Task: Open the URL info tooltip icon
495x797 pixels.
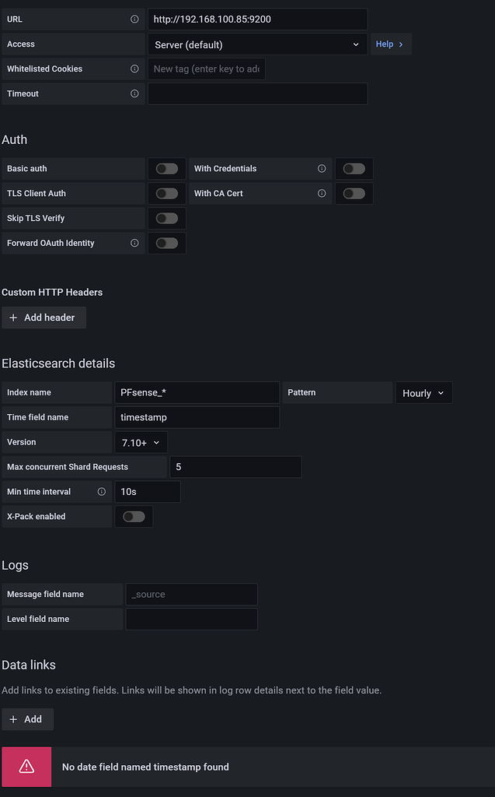Action: [x=134, y=19]
